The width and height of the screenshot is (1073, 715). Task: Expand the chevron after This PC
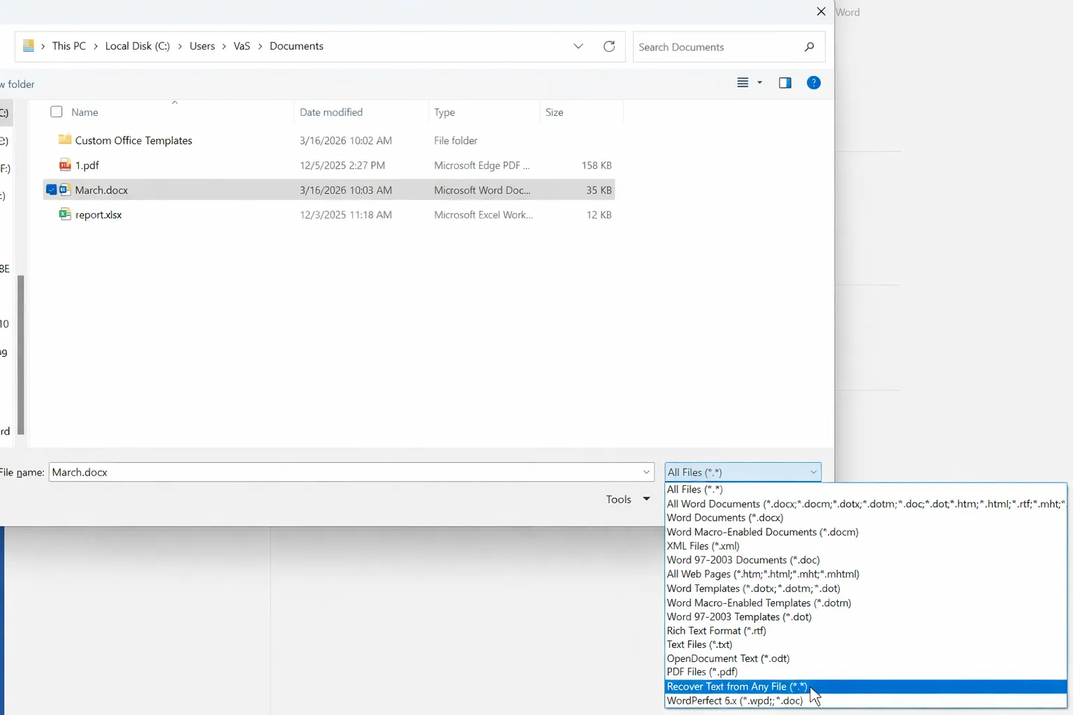click(96, 46)
